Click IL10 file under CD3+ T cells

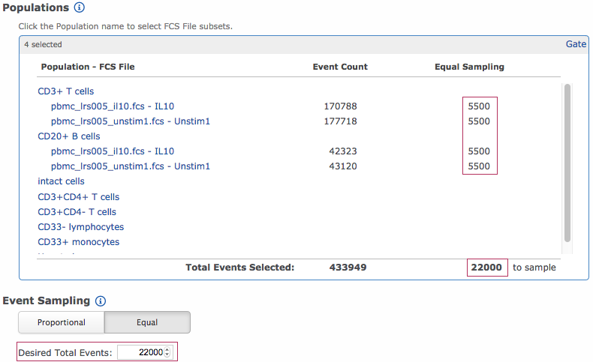click(113, 106)
